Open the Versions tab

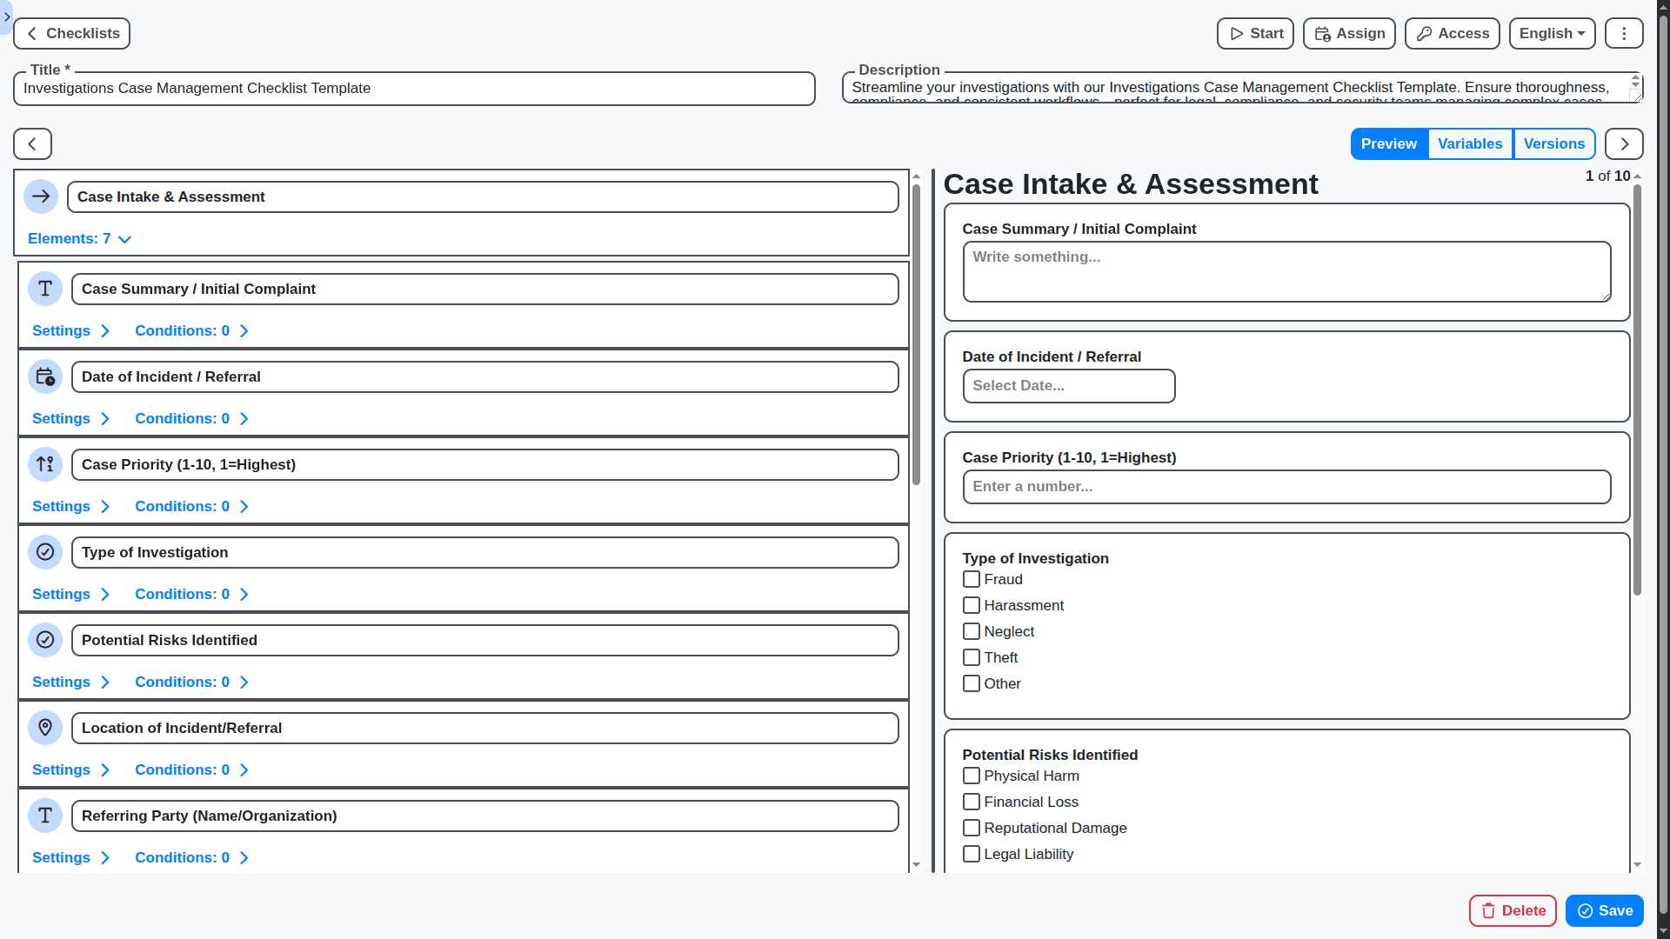coord(1554,143)
